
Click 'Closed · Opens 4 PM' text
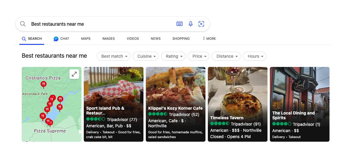(x=230, y=137)
